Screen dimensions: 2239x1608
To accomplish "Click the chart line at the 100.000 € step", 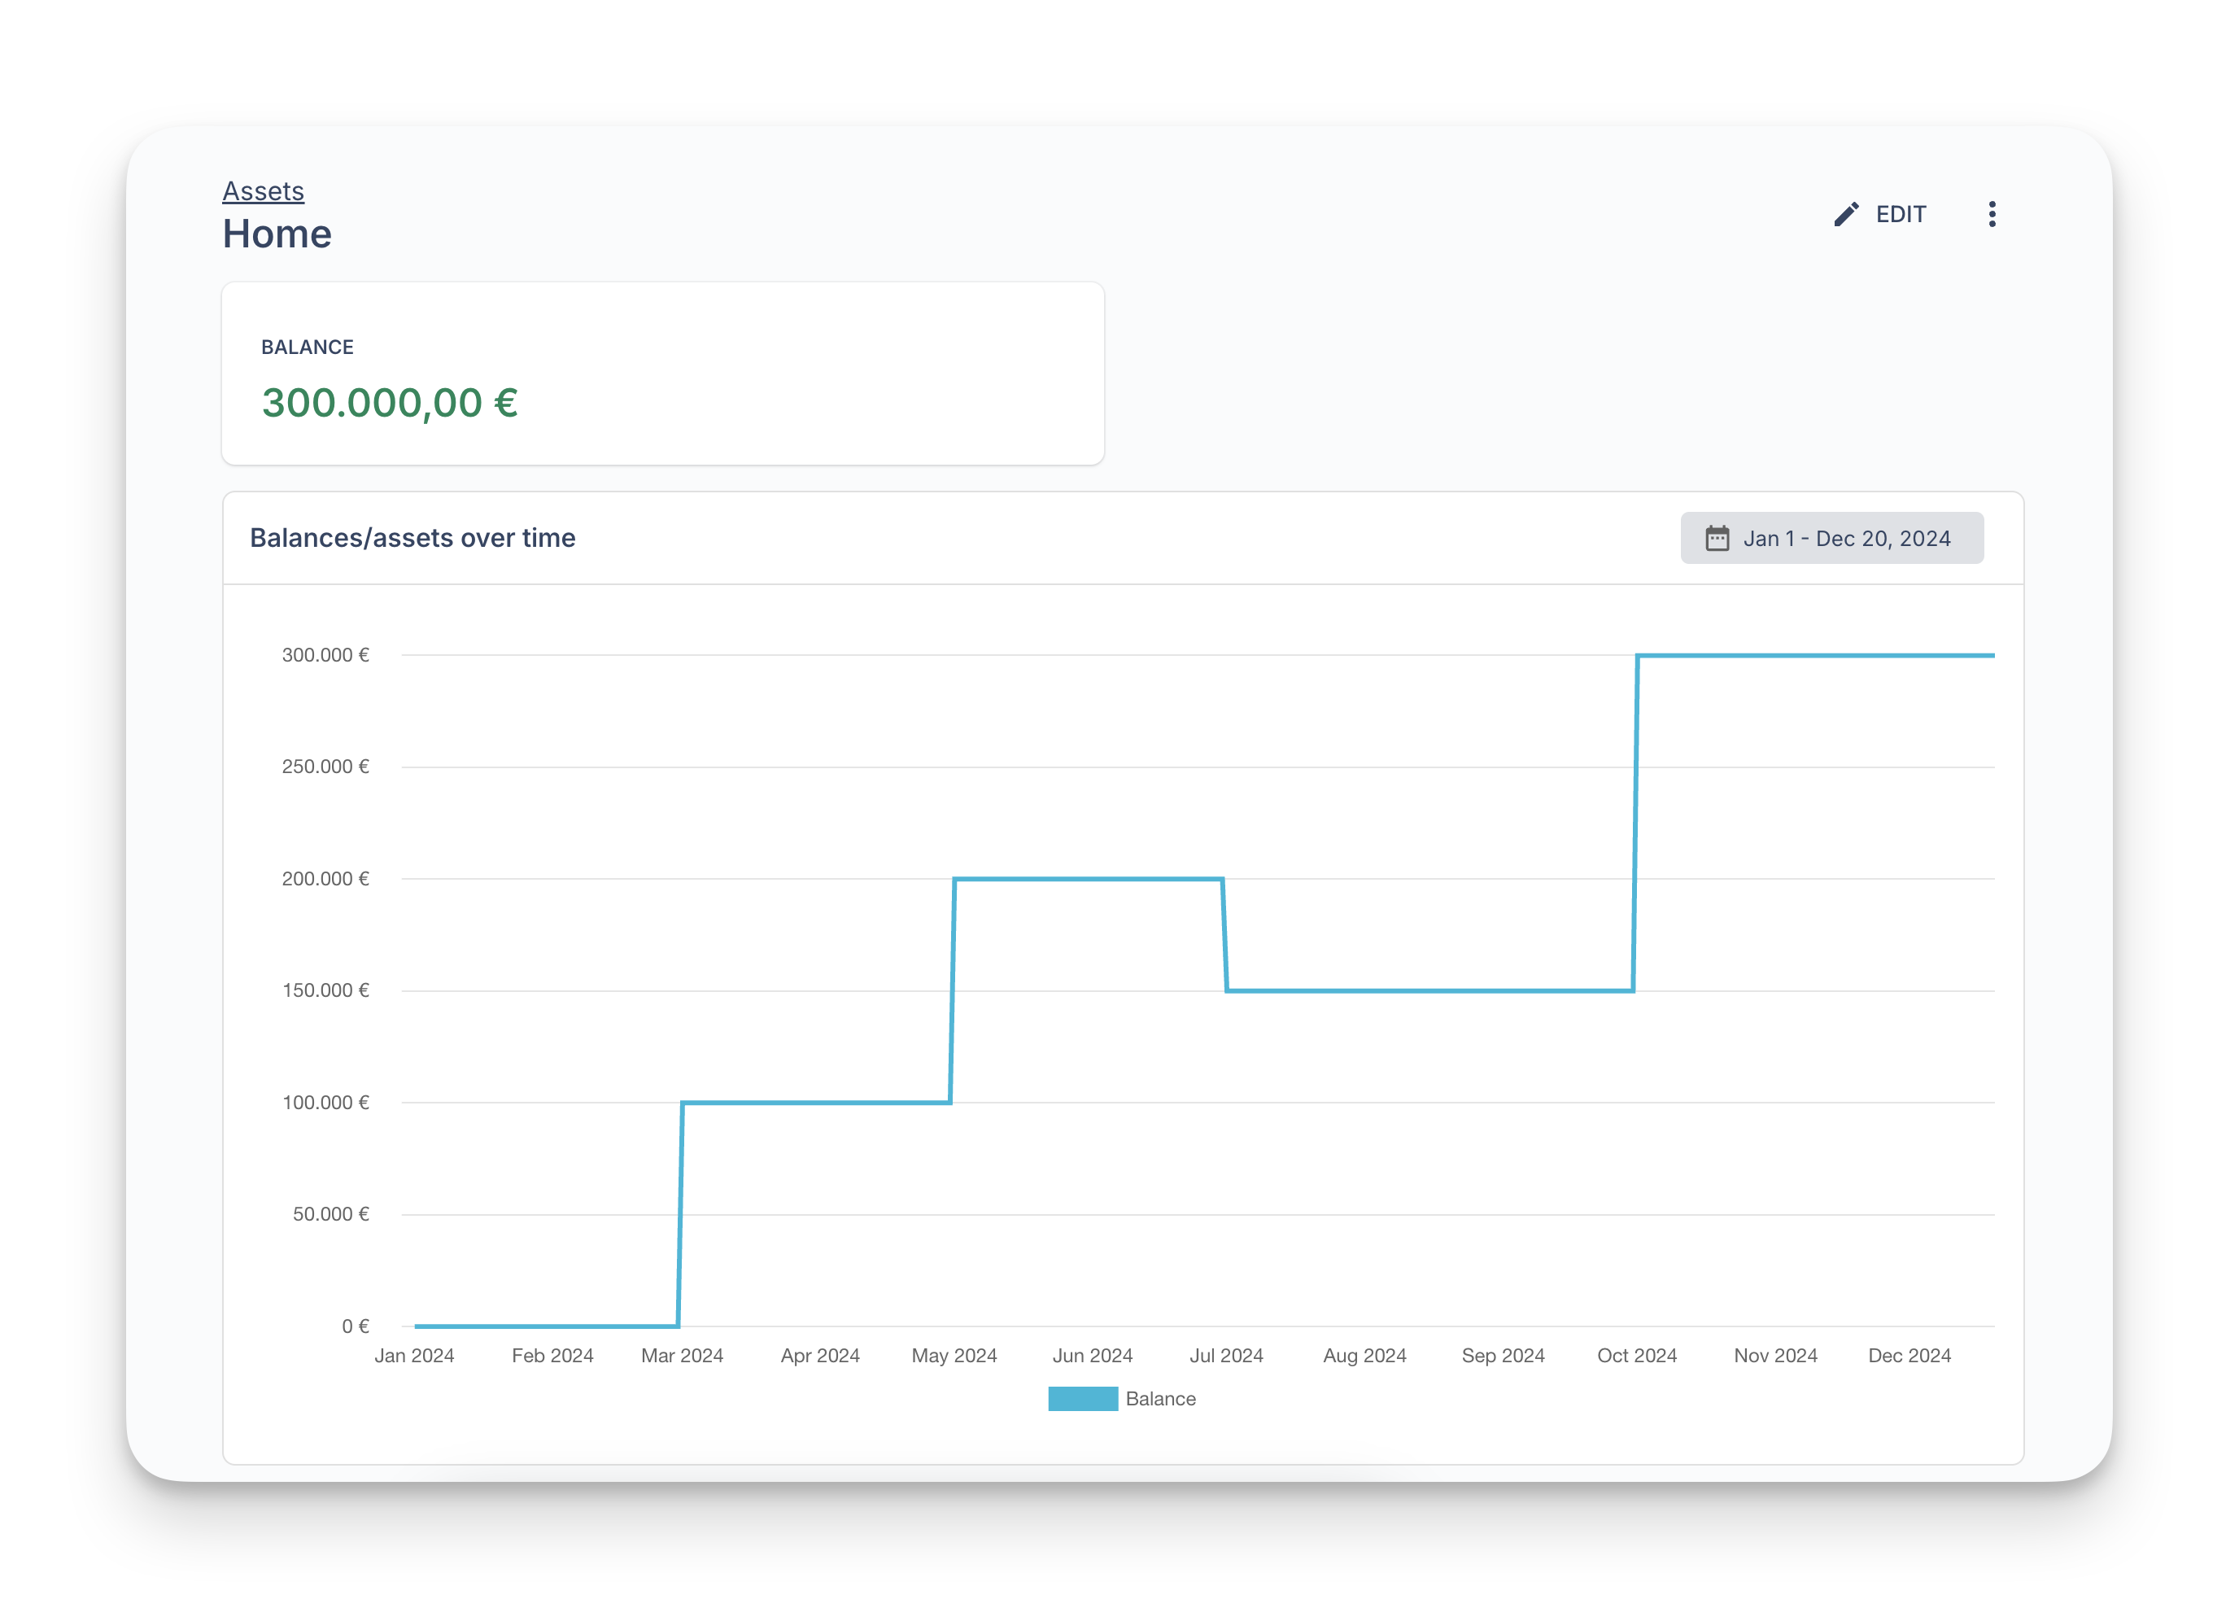I will click(815, 1103).
